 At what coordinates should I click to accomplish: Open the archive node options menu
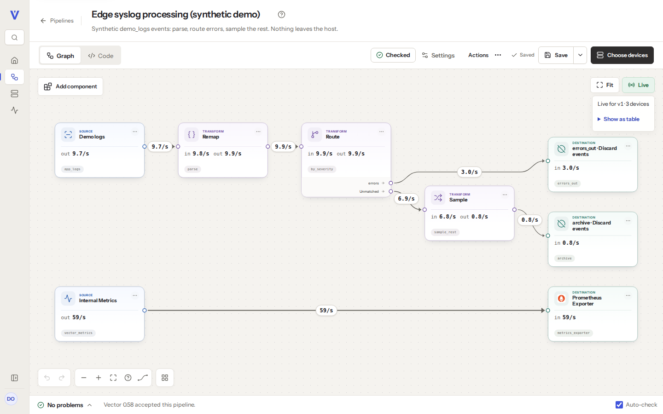click(628, 221)
